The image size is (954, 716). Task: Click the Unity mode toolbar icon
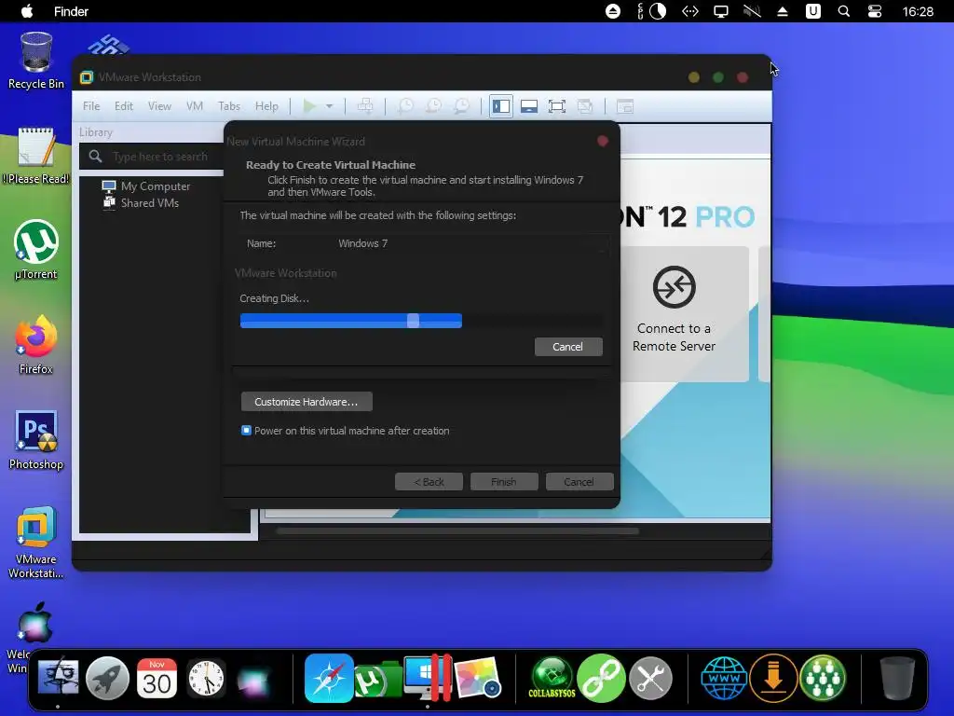tap(585, 106)
